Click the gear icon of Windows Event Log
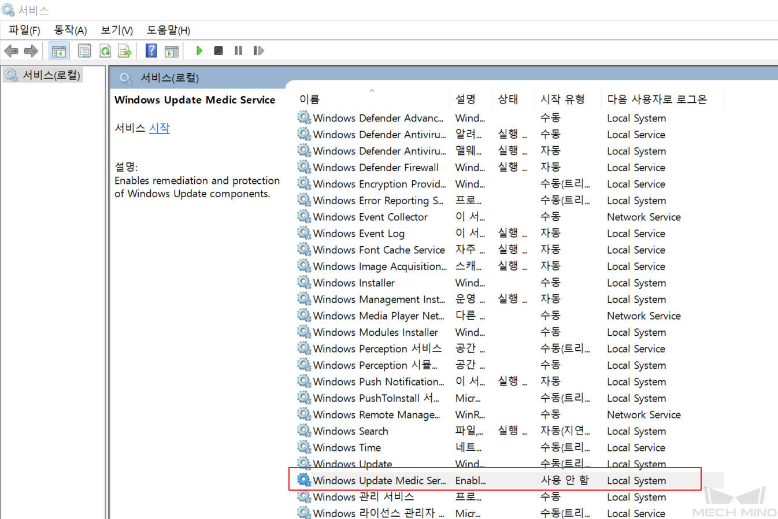The height and width of the screenshot is (519, 778). 304,233
